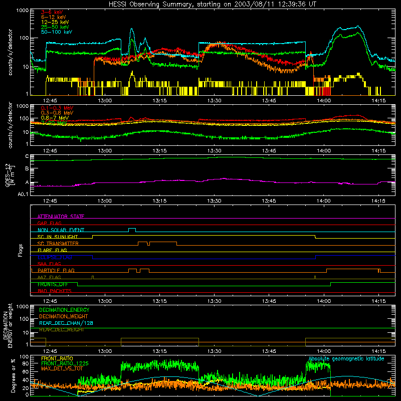The height and width of the screenshot is (401, 401).
Task: Click the GOES-12 axis label
Action: 10,175
